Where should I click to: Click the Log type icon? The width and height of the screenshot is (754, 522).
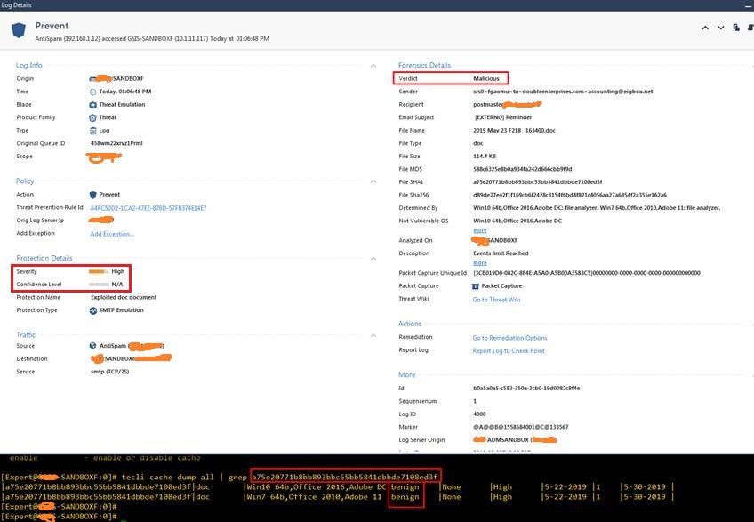92,131
